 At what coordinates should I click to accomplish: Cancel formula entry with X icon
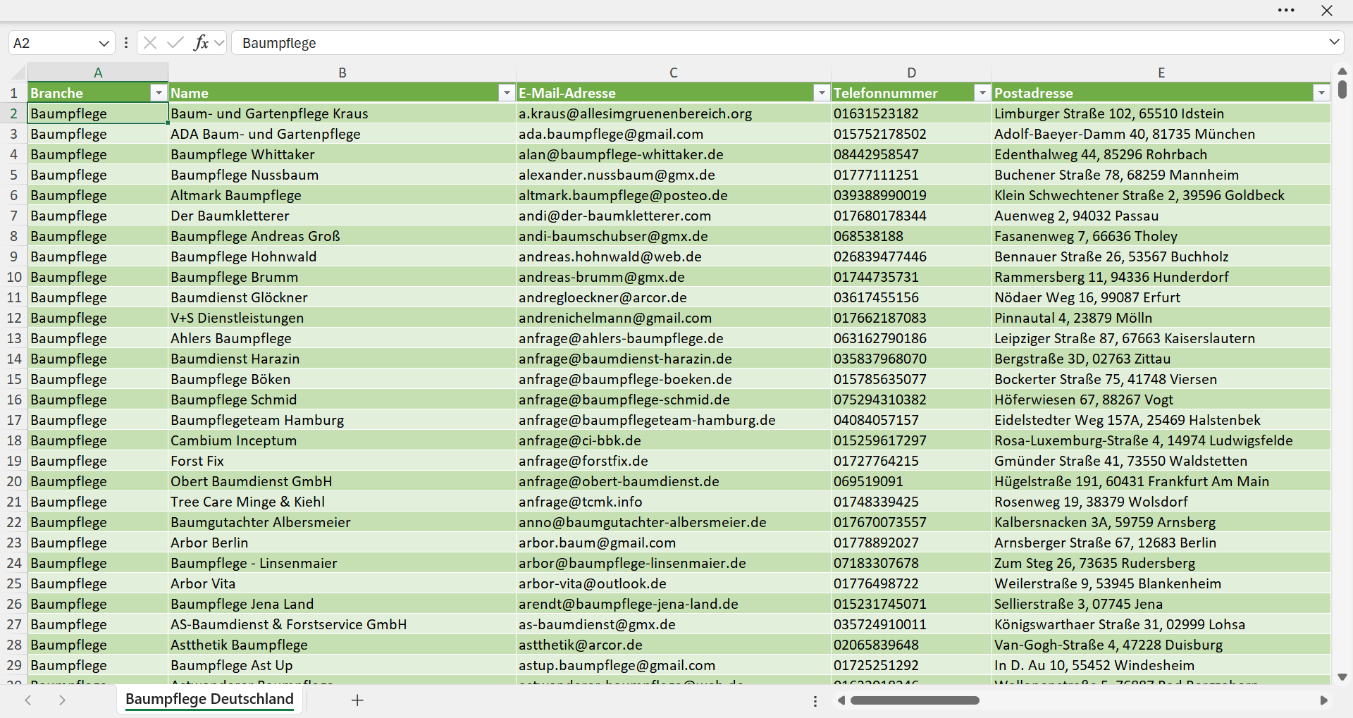(150, 43)
